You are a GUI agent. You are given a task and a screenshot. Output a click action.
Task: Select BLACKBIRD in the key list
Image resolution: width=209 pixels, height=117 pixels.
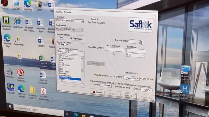64,71
